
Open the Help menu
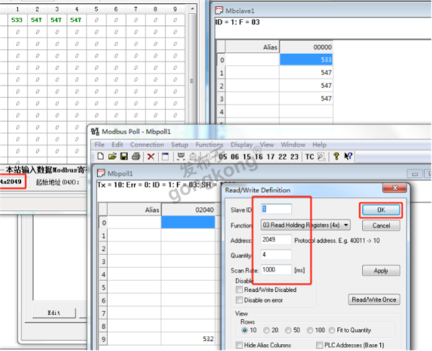click(319, 144)
